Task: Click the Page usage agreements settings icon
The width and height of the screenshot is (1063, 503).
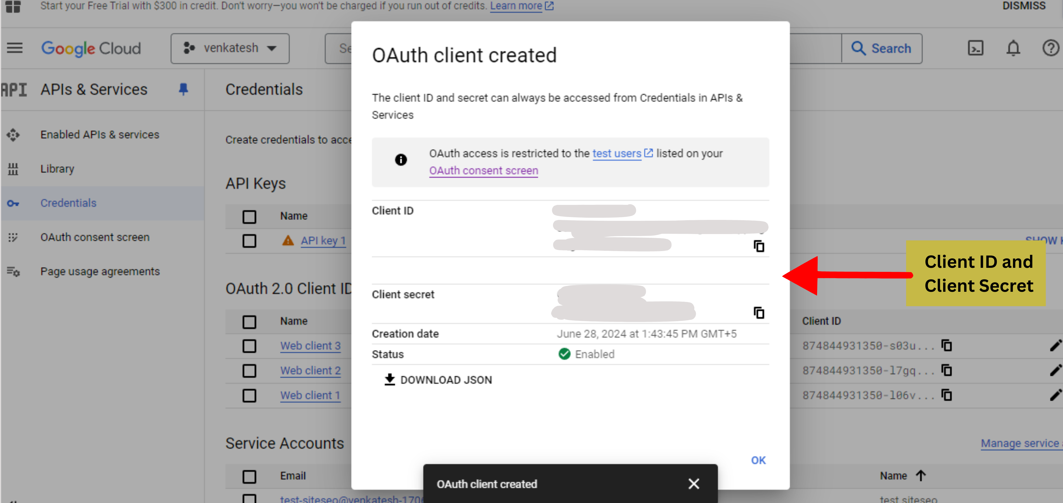Action: click(x=13, y=271)
